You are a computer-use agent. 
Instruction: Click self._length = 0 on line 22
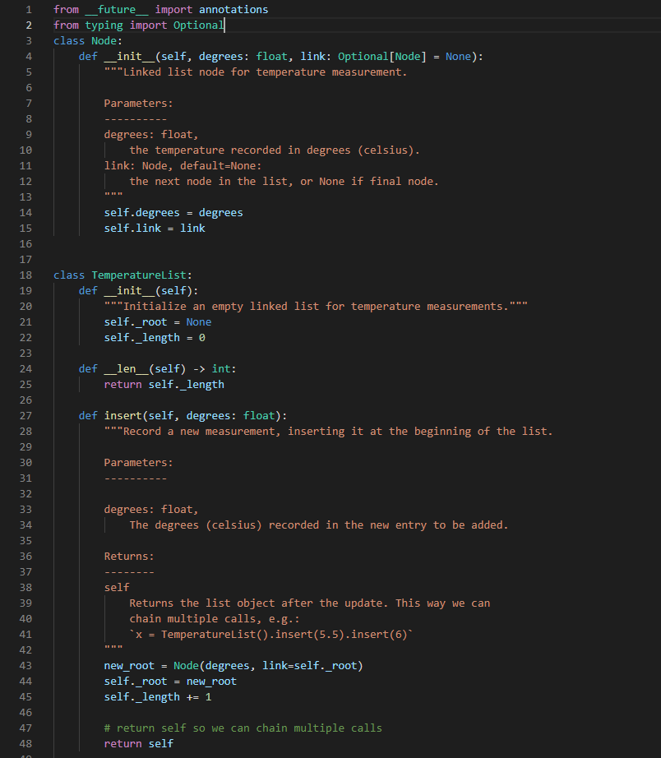(156, 337)
